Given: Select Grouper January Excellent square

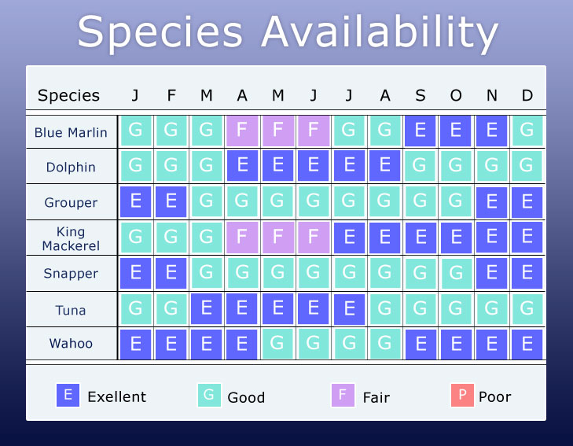Looking at the screenshot, I should [x=135, y=202].
